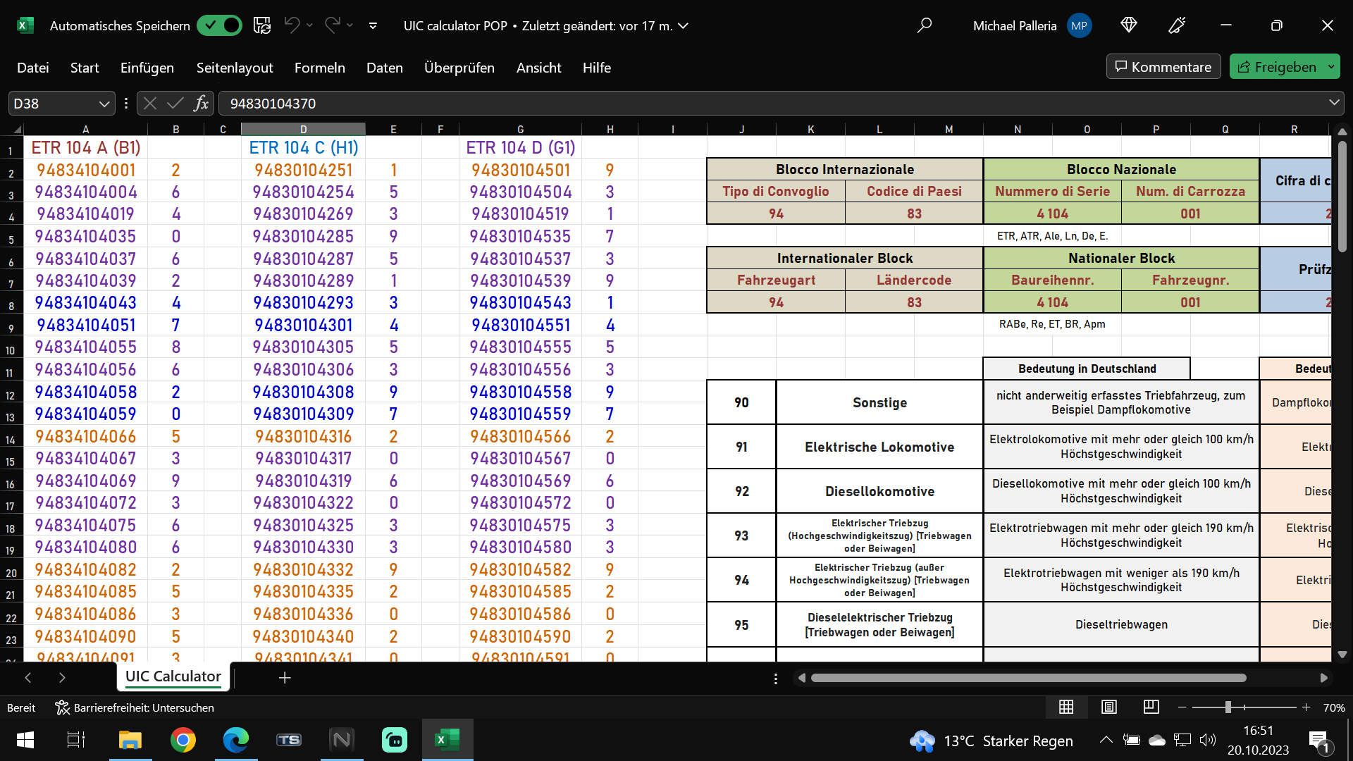Click the insert function fx icon
The width and height of the screenshot is (1353, 761).
(201, 104)
